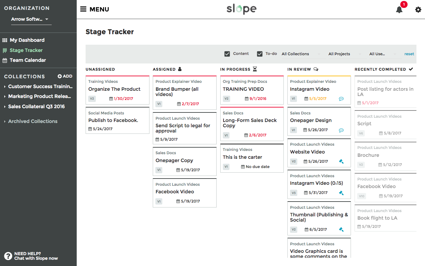Click the reset filters link
This screenshot has height=266, width=425.
[409, 54]
